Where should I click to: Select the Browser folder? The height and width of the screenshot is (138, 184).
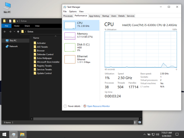pos(39,51)
